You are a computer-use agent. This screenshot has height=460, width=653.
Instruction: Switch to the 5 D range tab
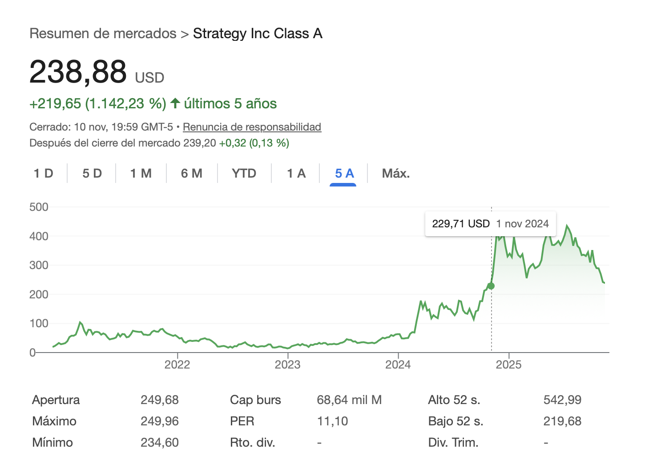point(92,173)
